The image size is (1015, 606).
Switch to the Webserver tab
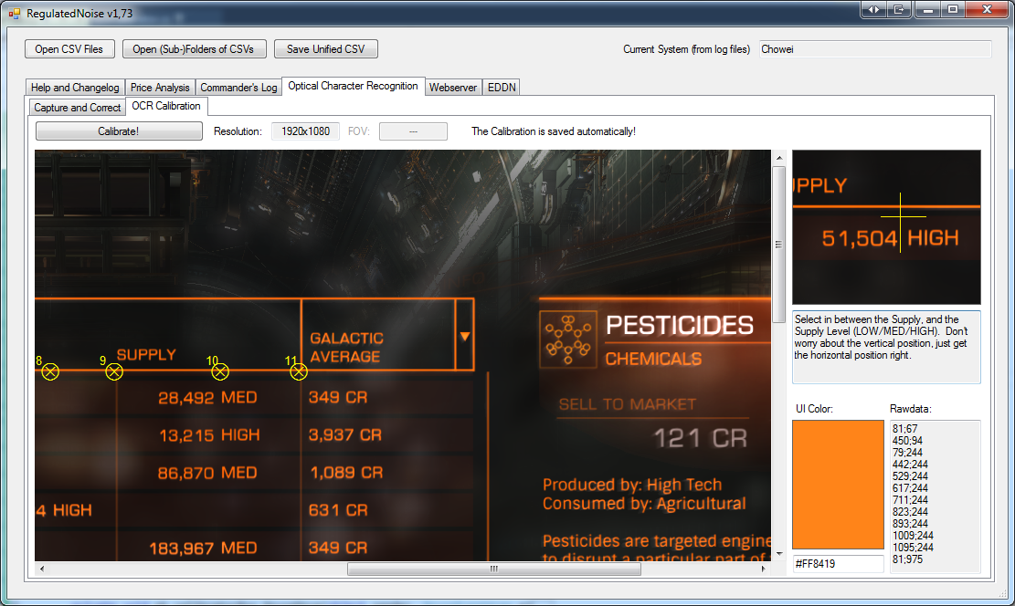coord(453,88)
